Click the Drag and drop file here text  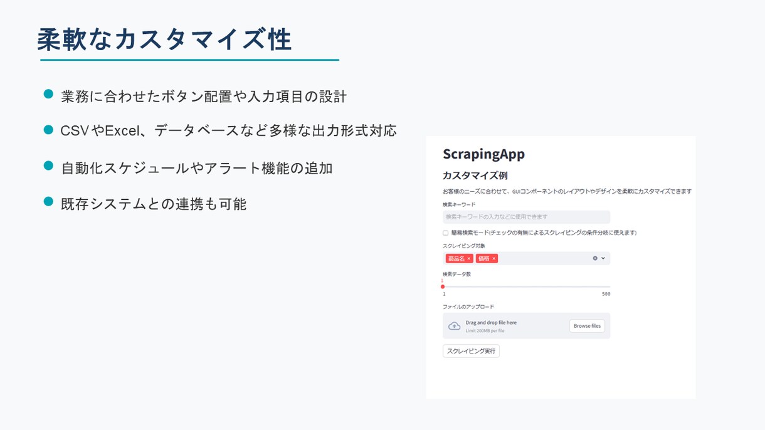(x=491, y=323)
